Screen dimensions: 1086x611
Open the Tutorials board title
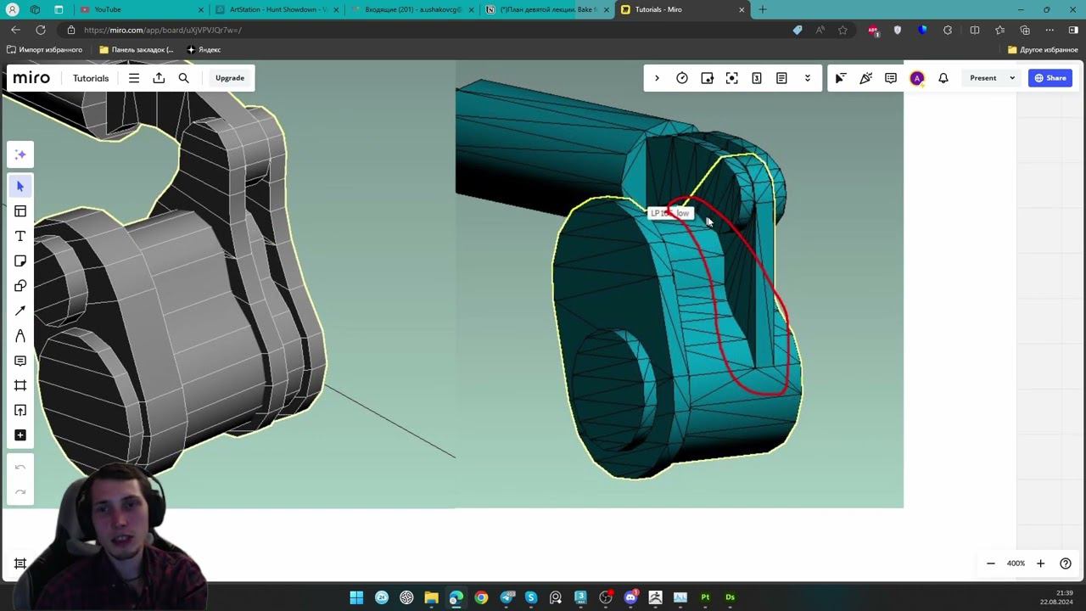point(91,78)
